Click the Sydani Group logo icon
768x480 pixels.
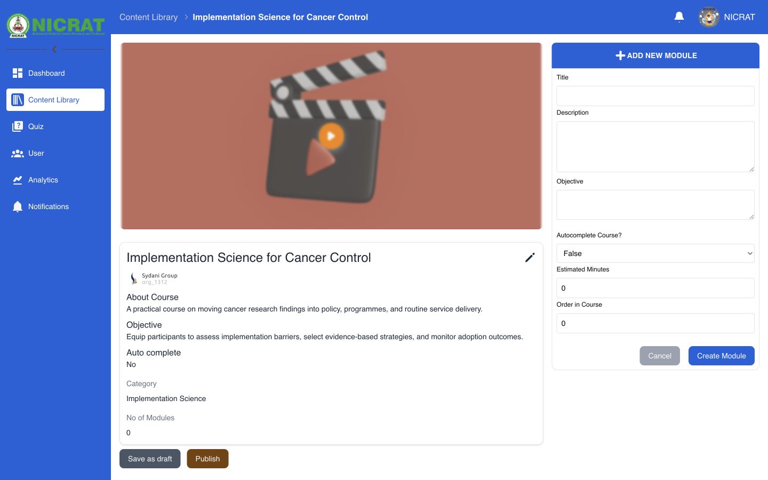[133, 278]
